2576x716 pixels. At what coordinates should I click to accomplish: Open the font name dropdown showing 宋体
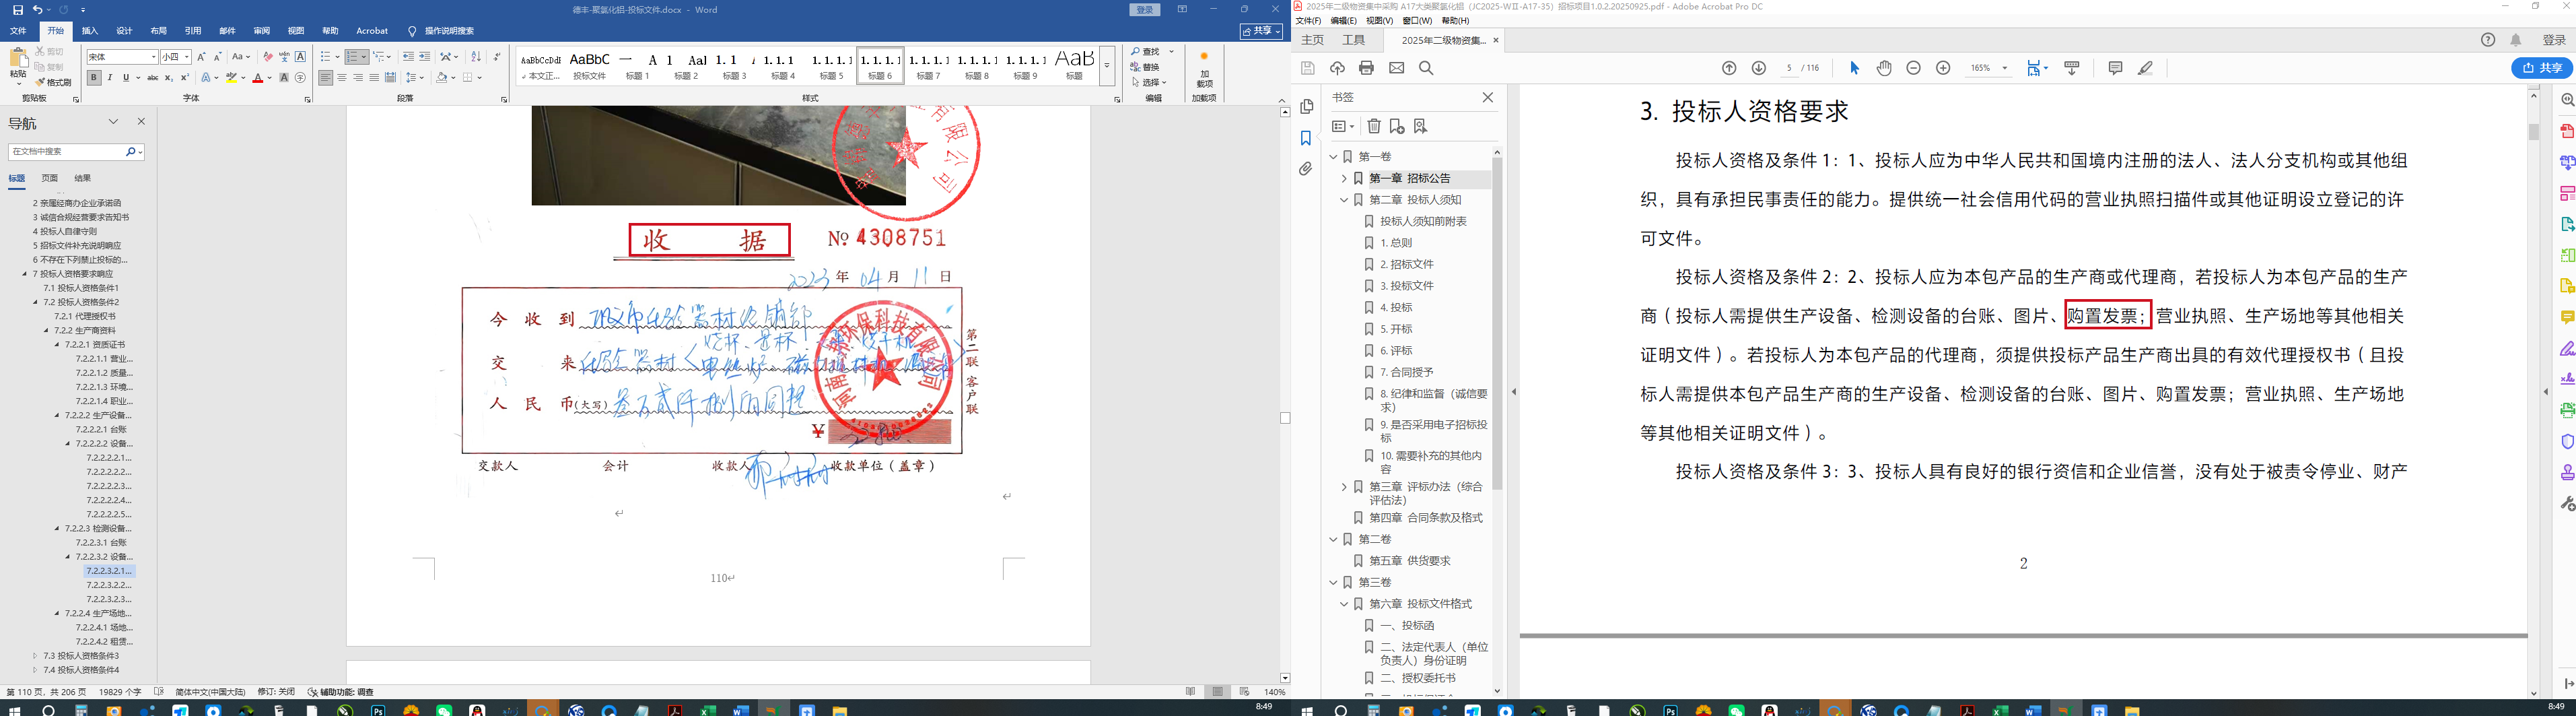(153, 57)
